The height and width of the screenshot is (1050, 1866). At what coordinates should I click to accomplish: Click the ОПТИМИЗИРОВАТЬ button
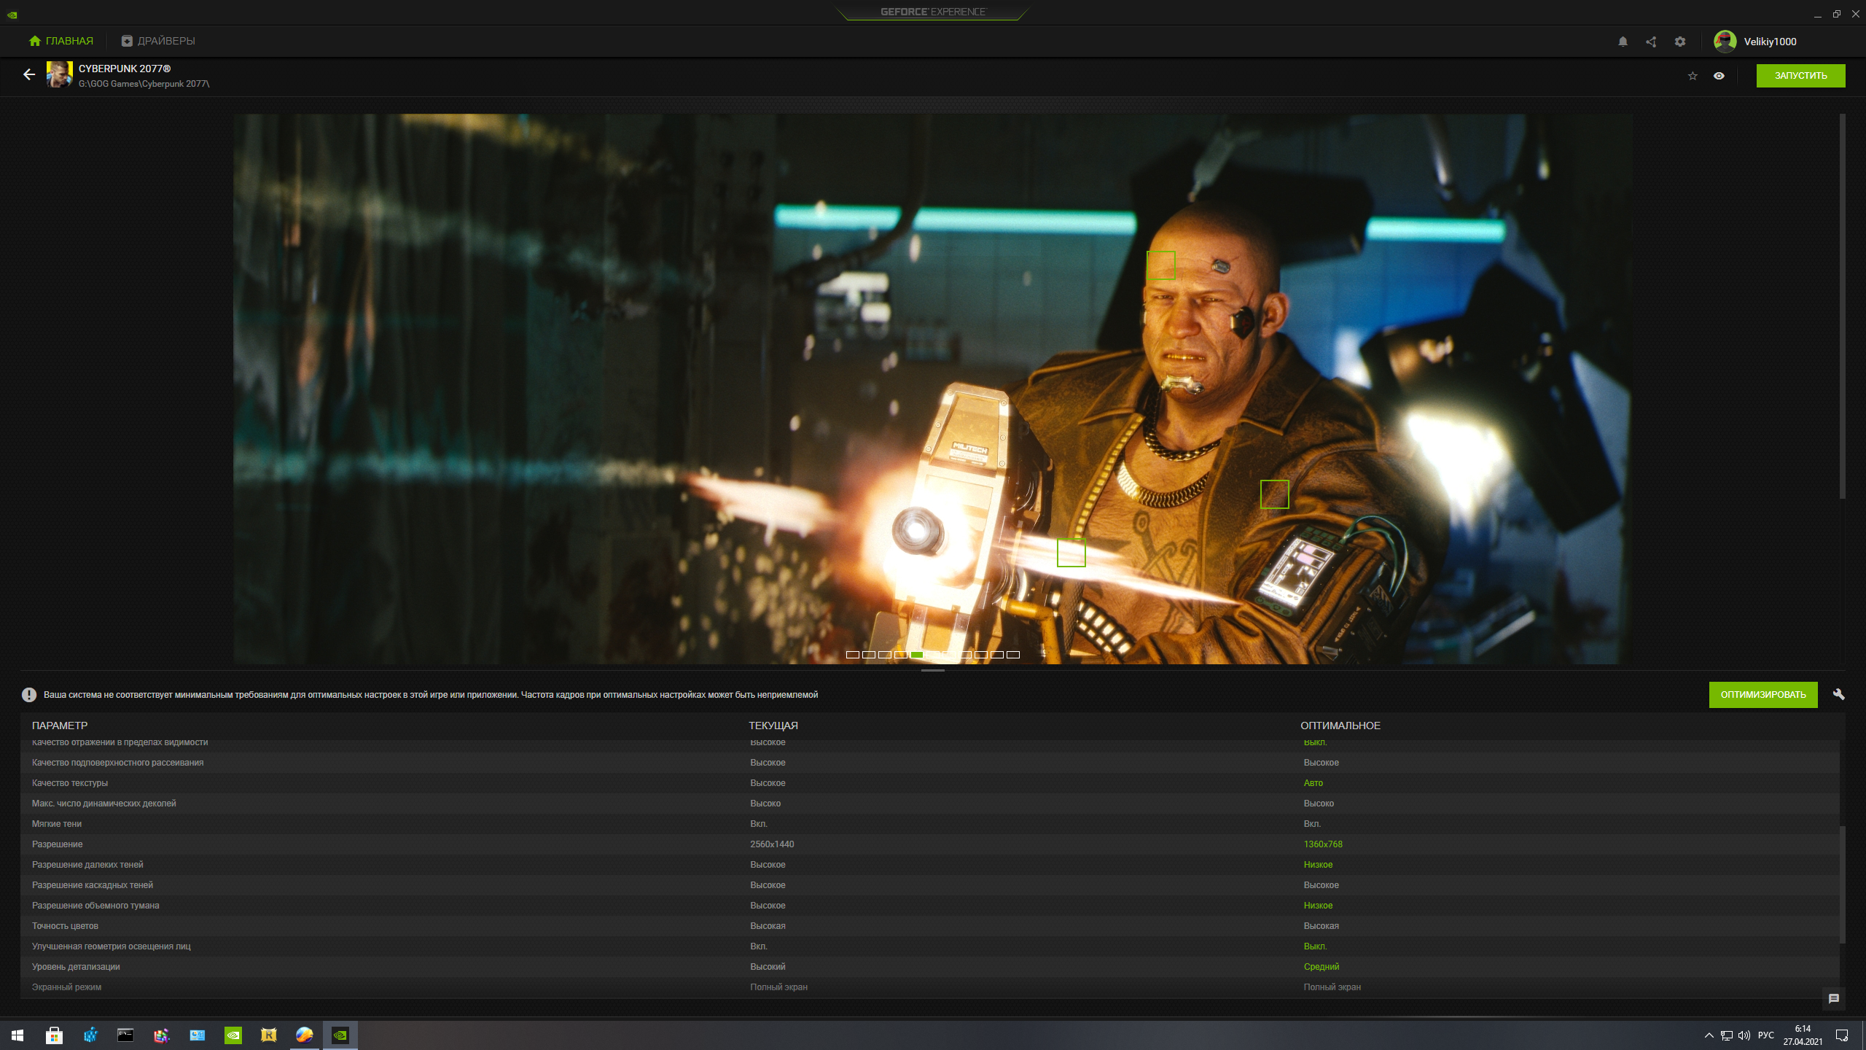click(1763, 695)
